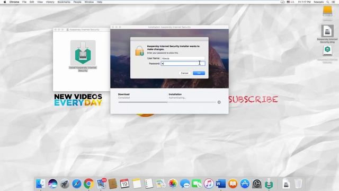Image resolution: width=339 pixels, height=191 pixels.
Task: Click Cancel in the password dialog
Action: tap(184, 73)
